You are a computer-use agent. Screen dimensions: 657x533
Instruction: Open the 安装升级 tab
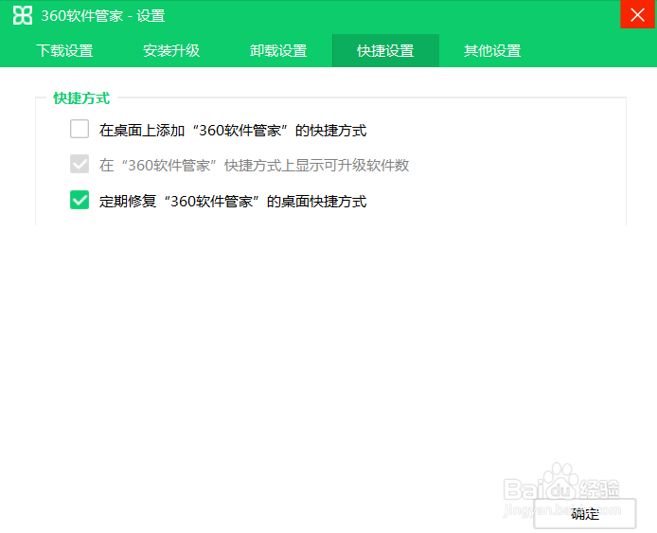[171, 51]
